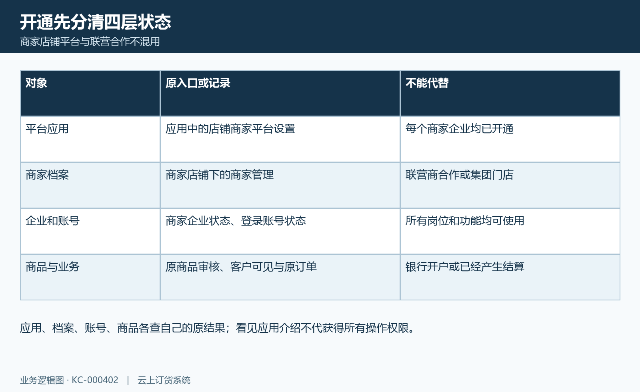Screen dimensions: 640x392
Task: Select the 企业和账号 cell
Action: tap(90, 231)
